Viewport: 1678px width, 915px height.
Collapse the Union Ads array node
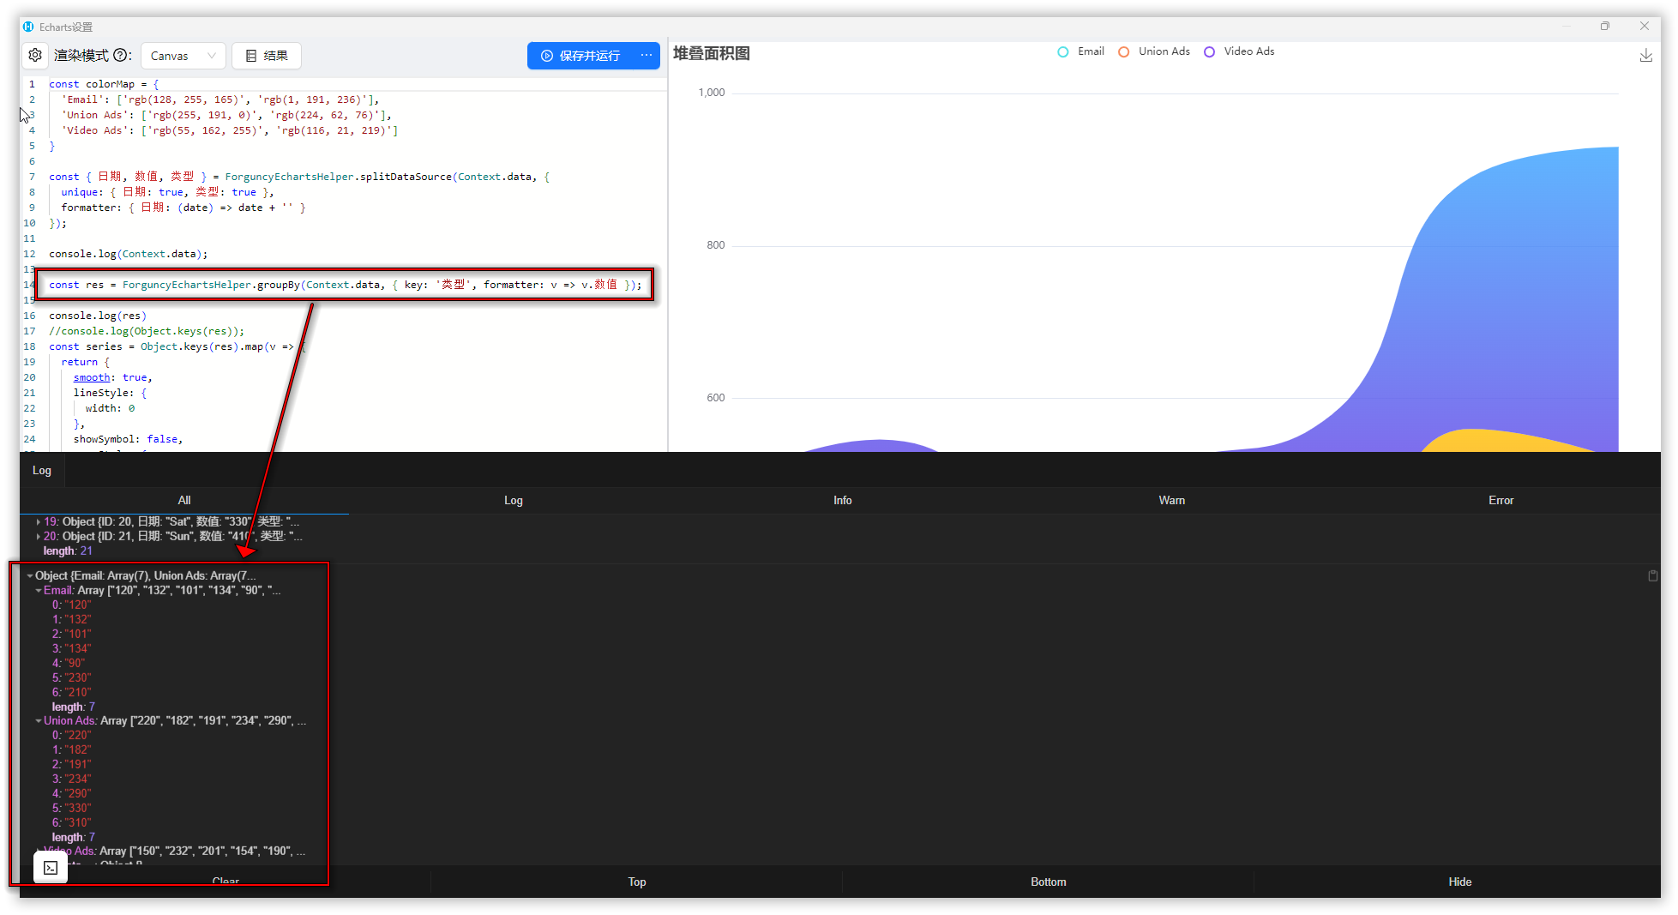pyautogui.click(x=39, y=720)
